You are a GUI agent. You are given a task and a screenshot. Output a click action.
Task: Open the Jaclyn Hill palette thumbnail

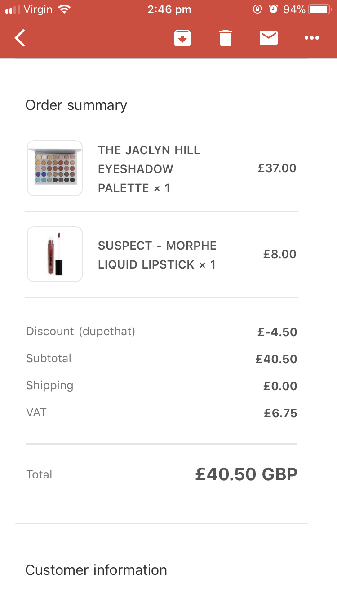coord(55,168)
